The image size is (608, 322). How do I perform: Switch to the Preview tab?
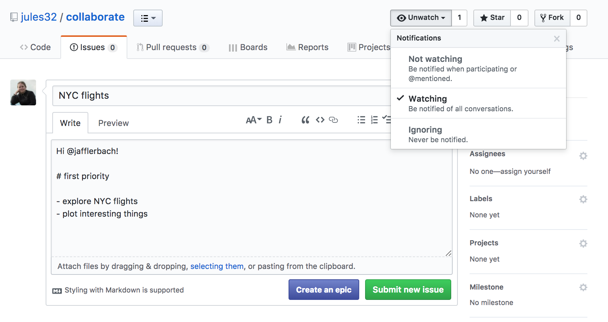(x=113, y=123)
